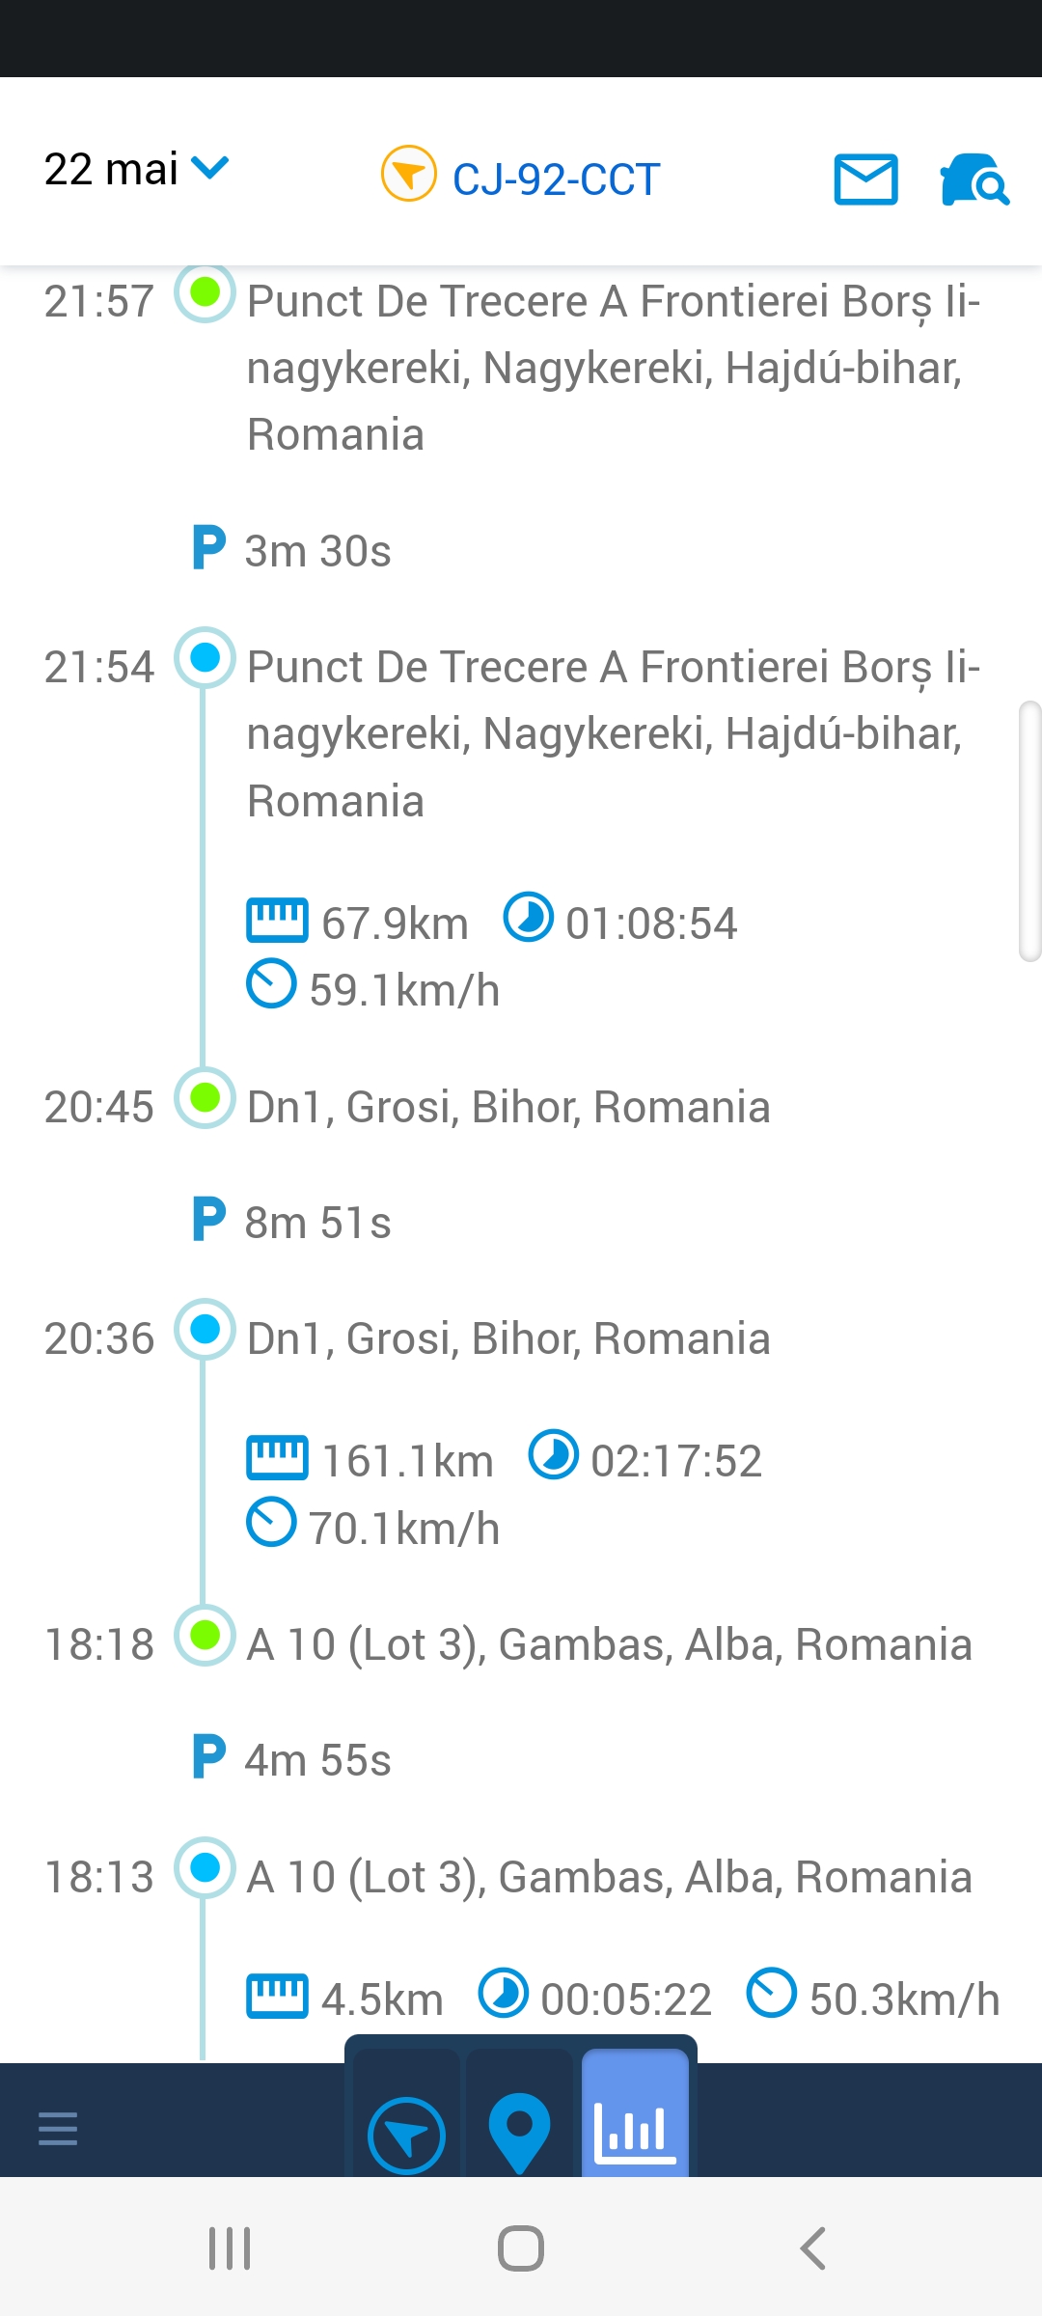Open the 18:18 Gambas, Alba stop entry
The height and width of the screenshot is (2316, 1042).
[608, 1644]
